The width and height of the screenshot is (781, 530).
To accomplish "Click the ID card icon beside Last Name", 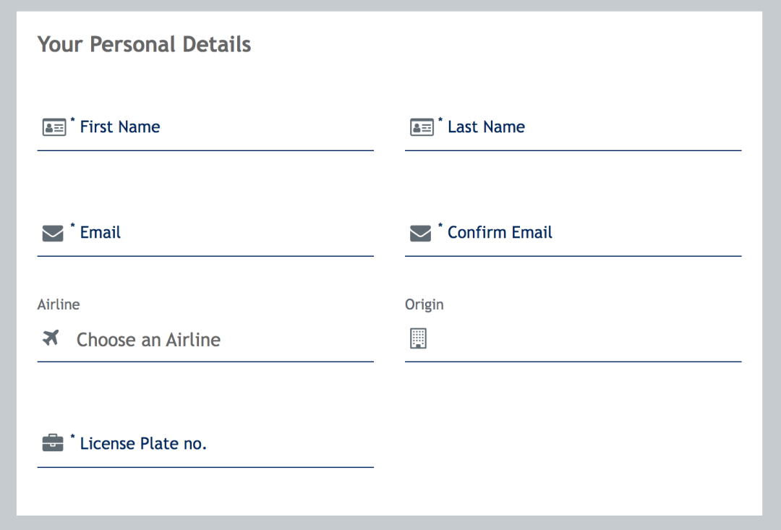I will click(x=422, y=127).
